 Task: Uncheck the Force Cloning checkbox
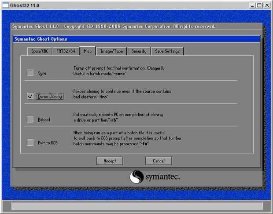[x=30, y=96]
